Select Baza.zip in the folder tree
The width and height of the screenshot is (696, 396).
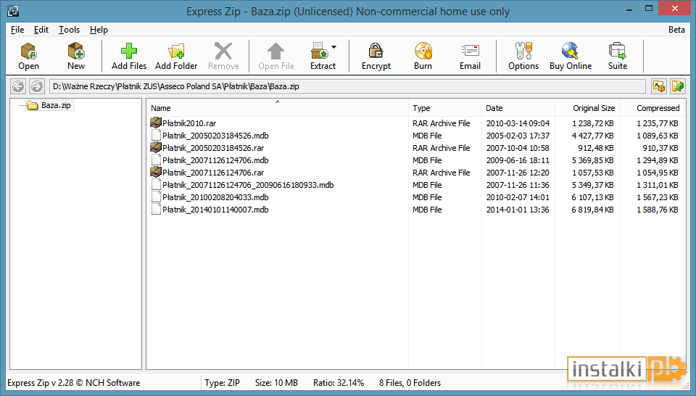click(x=56, y=105)
